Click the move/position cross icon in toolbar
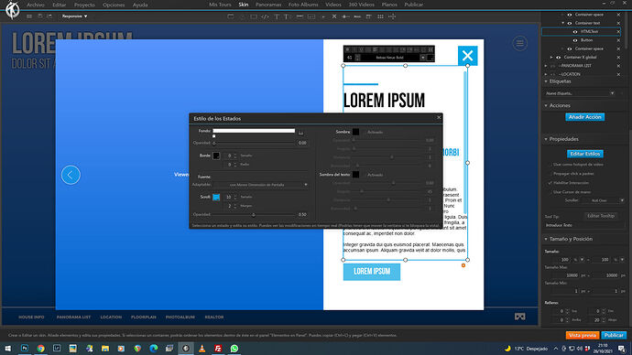Image resolution: width=632 pixels, height=355 pixels. 392,16
